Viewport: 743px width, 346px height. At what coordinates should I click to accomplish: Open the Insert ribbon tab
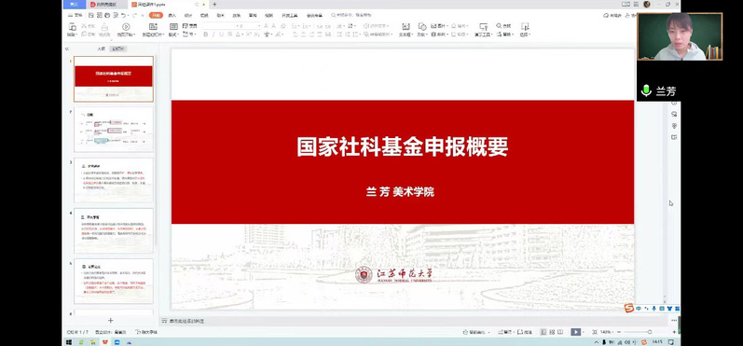(172, 15)
